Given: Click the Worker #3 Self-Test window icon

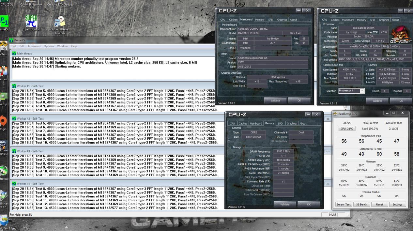Looking at the screenshot, I should point(14,151).
